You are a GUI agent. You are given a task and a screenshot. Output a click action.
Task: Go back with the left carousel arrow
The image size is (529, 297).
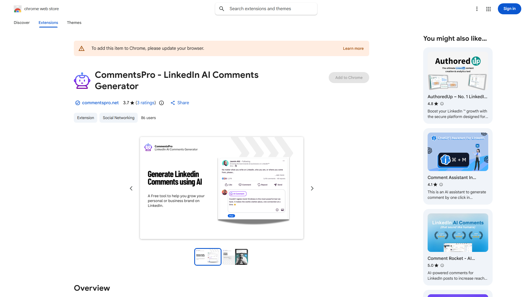[x=131, y=188]
